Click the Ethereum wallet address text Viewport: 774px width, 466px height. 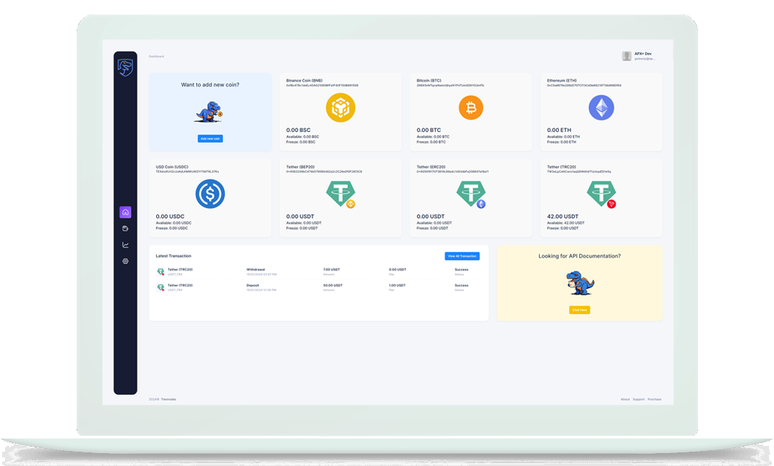coord(584,85)
